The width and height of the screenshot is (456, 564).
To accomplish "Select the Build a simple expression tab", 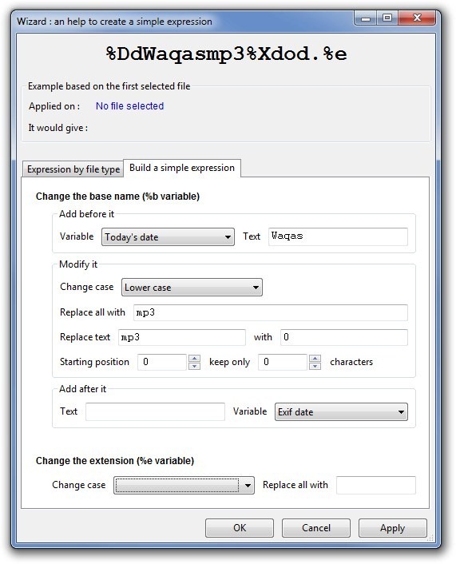I will [182, 168].
